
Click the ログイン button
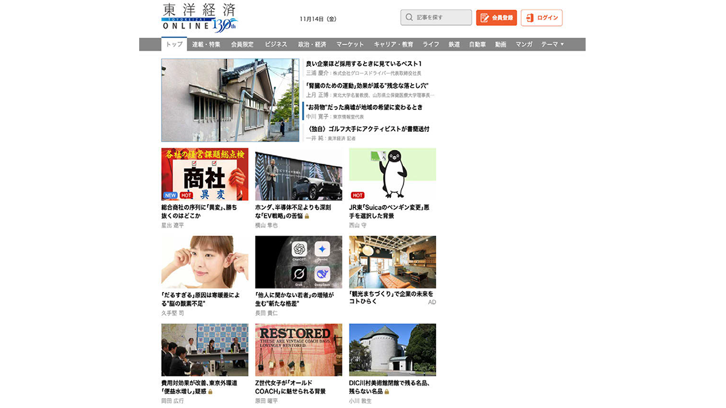coord(541,18)
